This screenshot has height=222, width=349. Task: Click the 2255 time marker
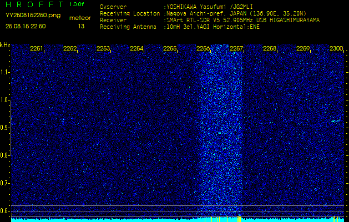tap(170, 48)
